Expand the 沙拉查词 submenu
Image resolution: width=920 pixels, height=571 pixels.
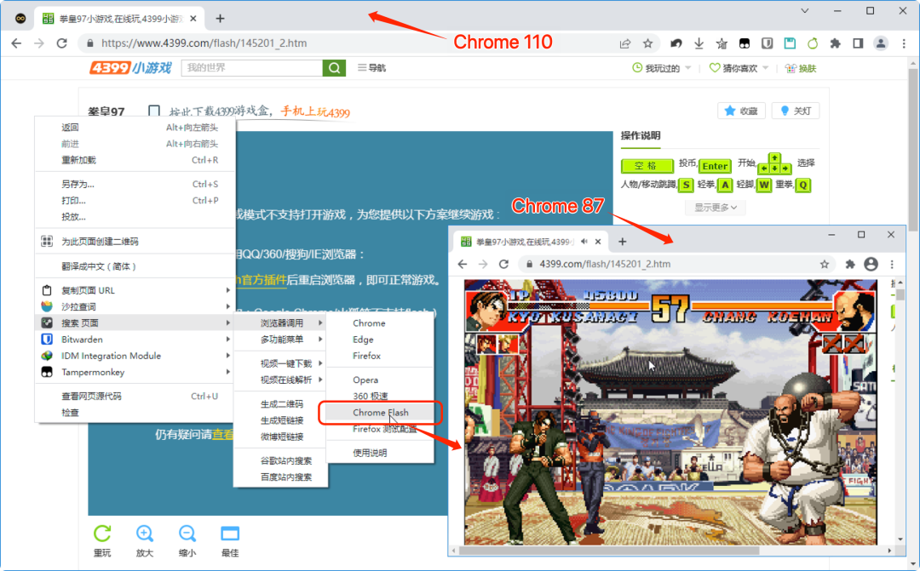135,306
